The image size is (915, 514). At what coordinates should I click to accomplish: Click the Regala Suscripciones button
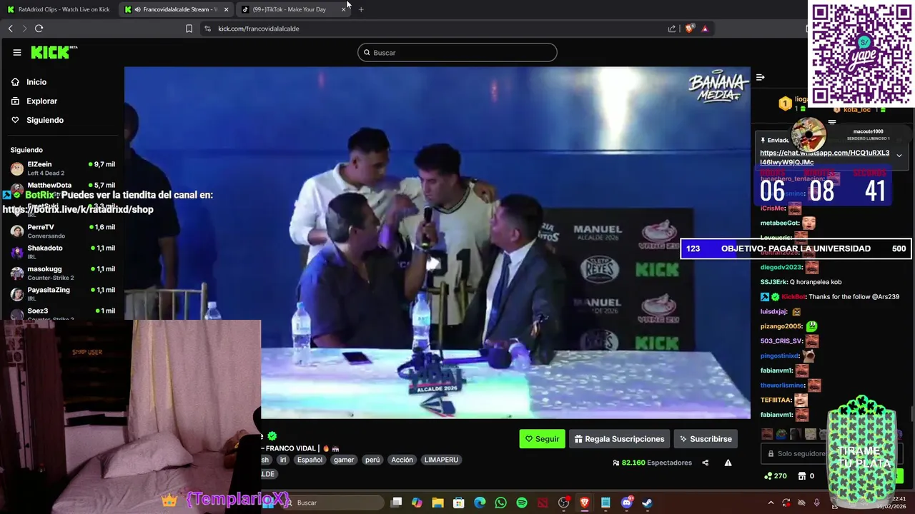[x=619, y=439]
